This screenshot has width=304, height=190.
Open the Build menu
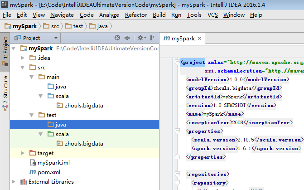tap(159, 15)
